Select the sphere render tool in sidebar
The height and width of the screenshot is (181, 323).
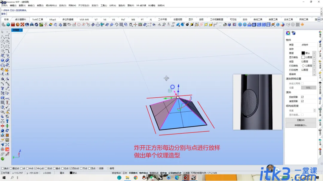click(x=2, y=131)
